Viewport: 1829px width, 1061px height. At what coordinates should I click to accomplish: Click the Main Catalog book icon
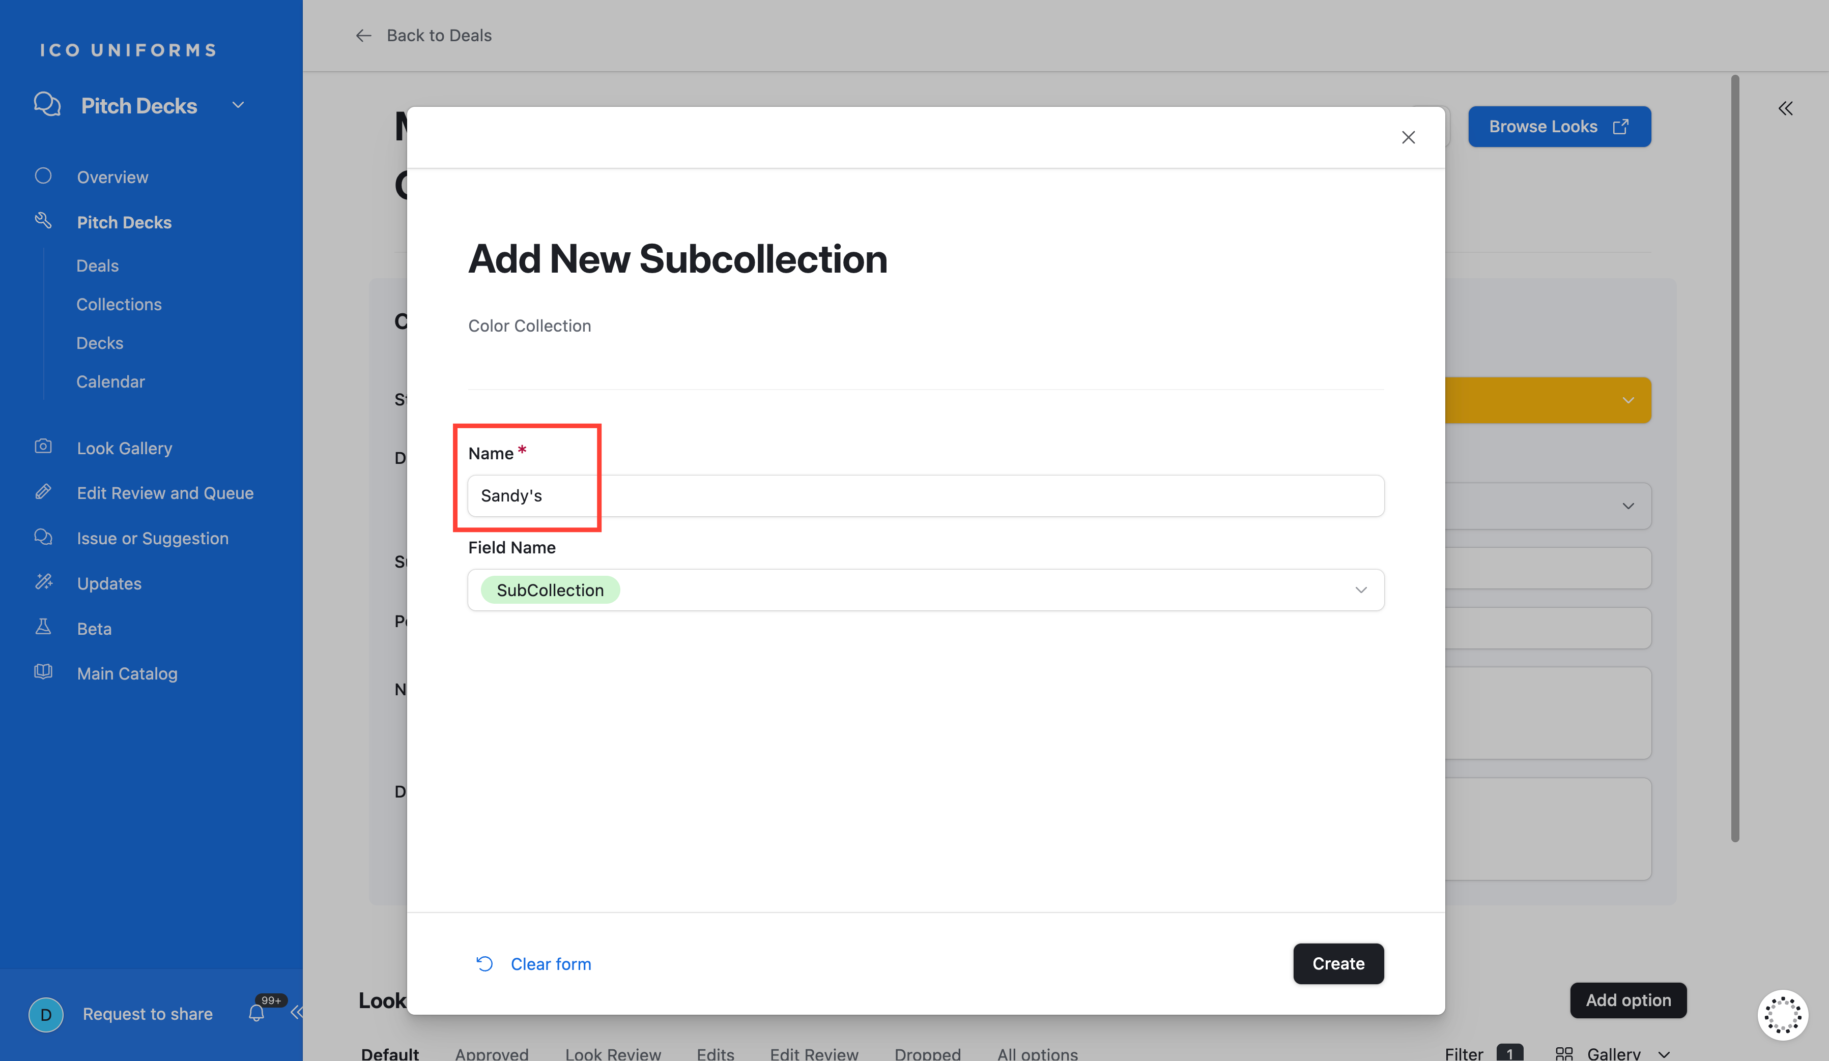pos(44,672)
